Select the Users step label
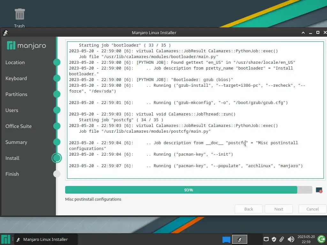 click(x=12, y=110)
